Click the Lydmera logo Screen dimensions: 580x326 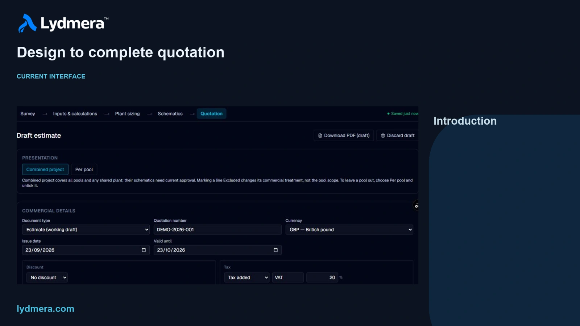tap(63, 23)
